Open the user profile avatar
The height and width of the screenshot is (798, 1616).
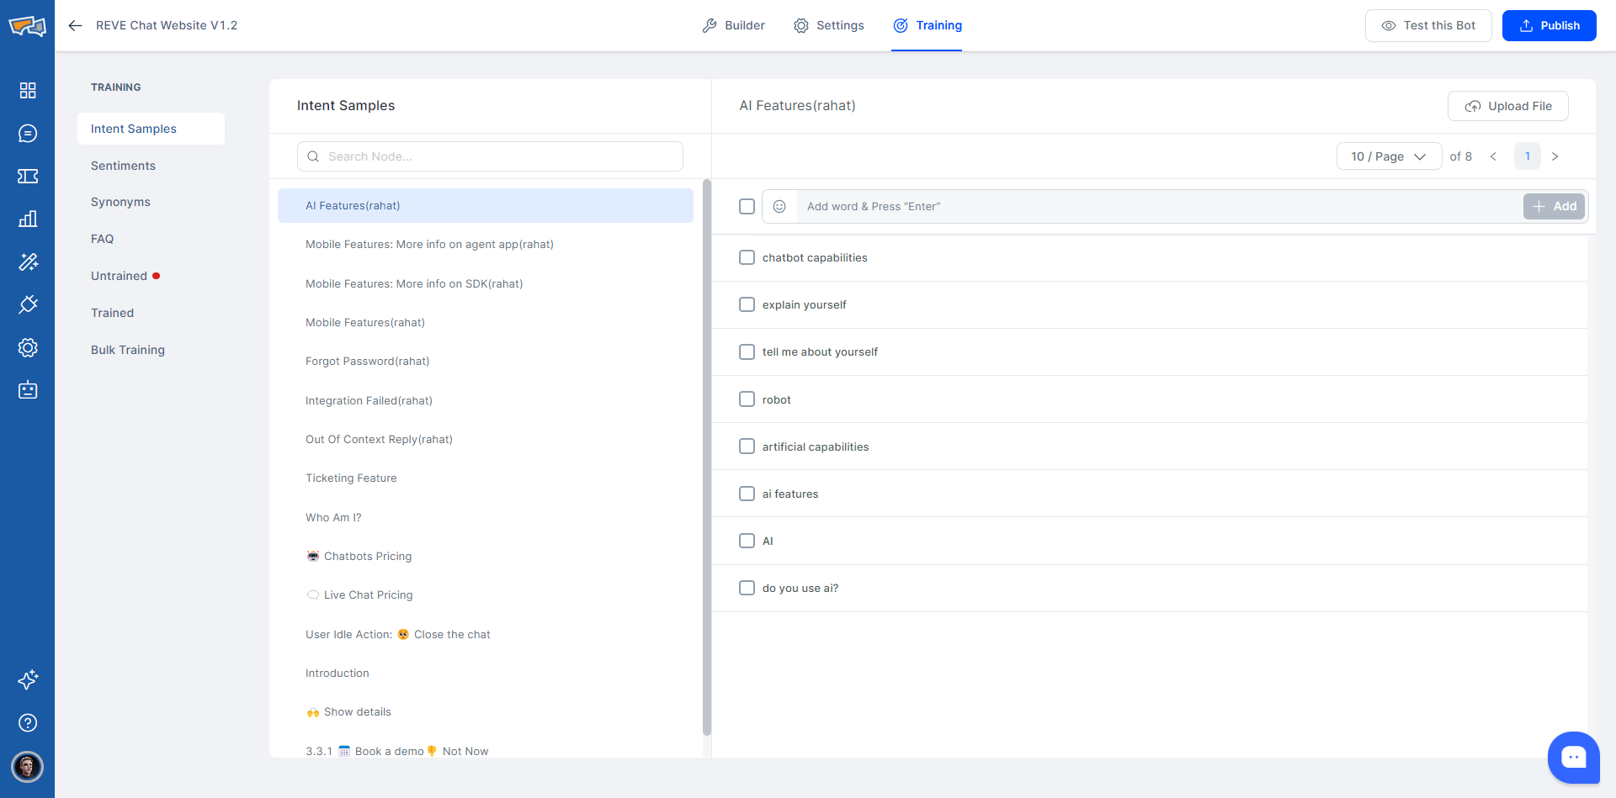coord(28,766)
